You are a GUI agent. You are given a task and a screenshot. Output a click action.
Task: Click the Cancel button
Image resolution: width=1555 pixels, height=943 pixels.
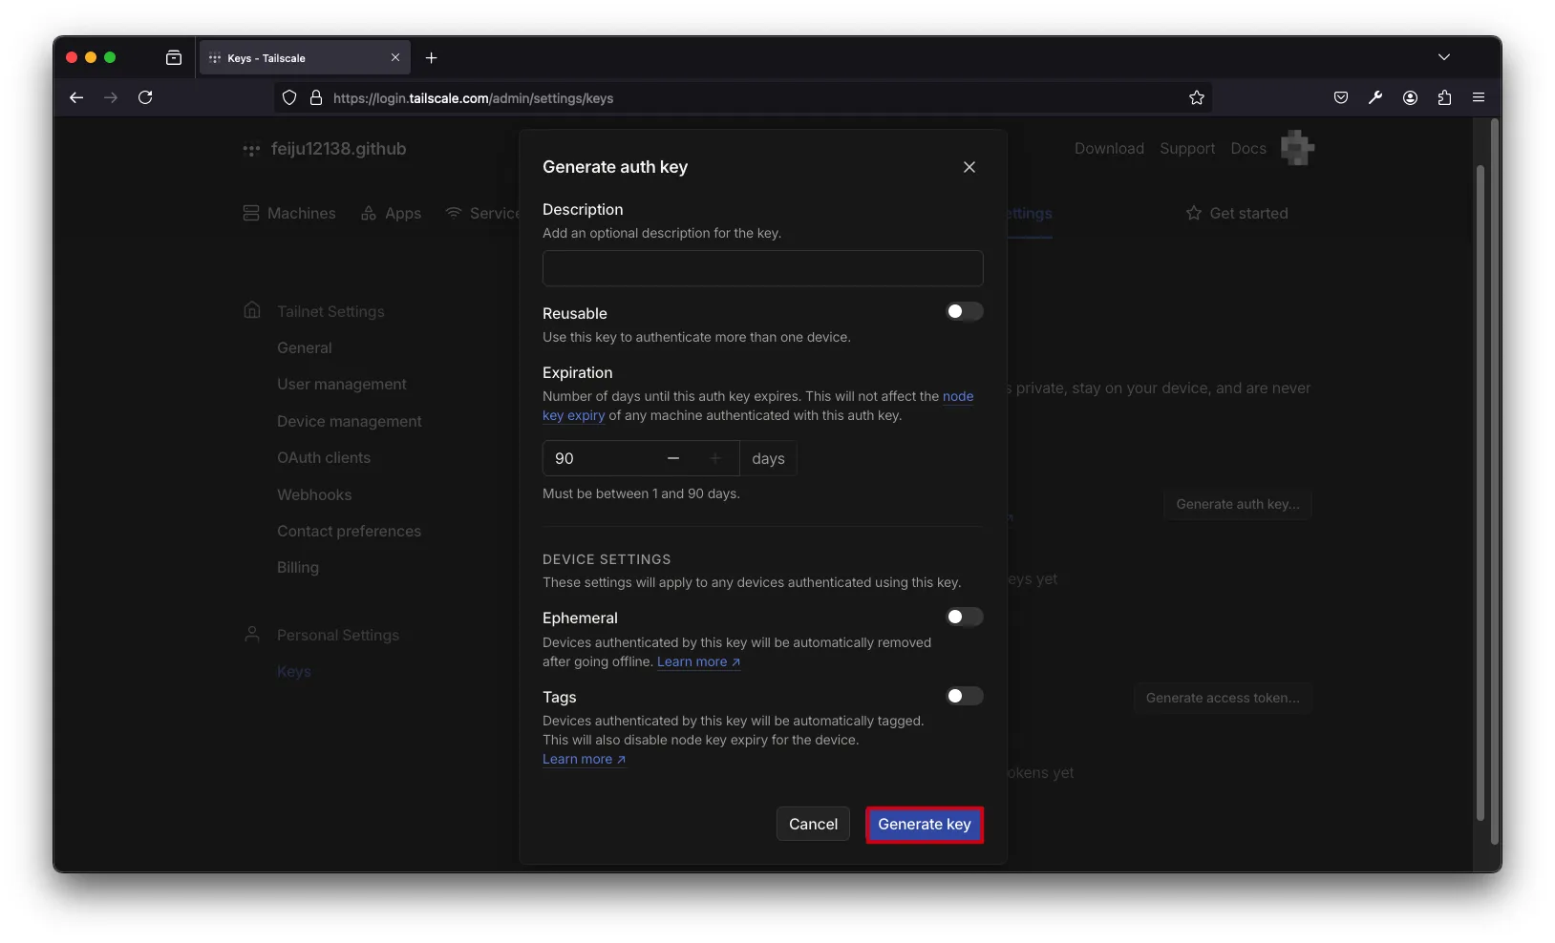tap(813, 825)
